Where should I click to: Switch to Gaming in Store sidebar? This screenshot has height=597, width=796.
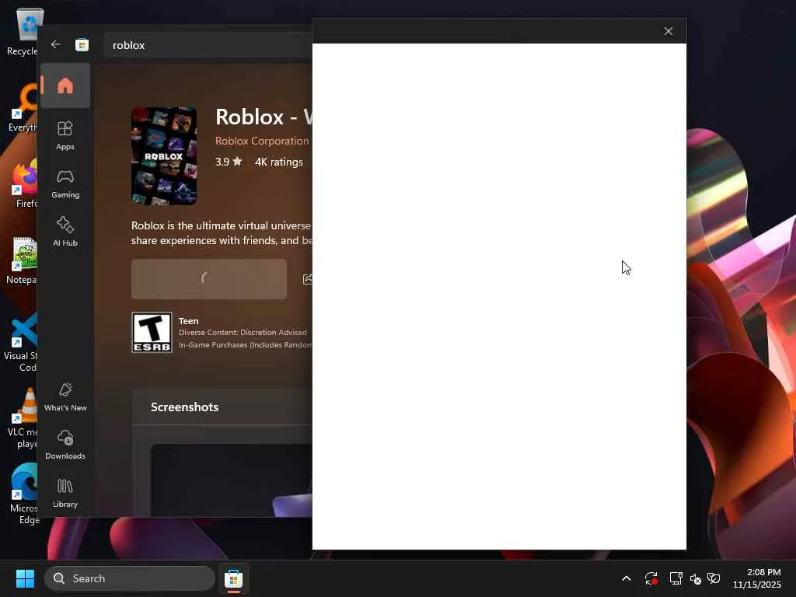(x=65, y=183)
